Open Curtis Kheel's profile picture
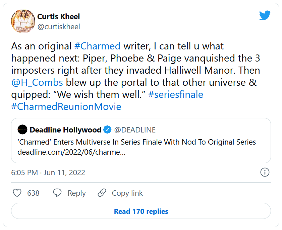282x230 pixels. 23,21
